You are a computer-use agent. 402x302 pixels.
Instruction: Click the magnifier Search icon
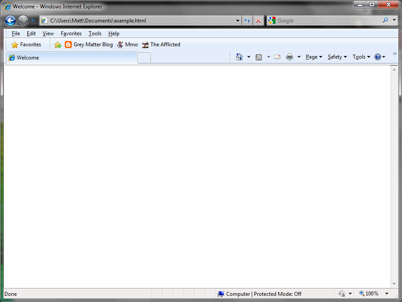tap(385, 20)
